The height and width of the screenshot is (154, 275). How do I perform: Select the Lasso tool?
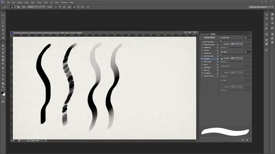pyautogui.click(x=3, y=23)
